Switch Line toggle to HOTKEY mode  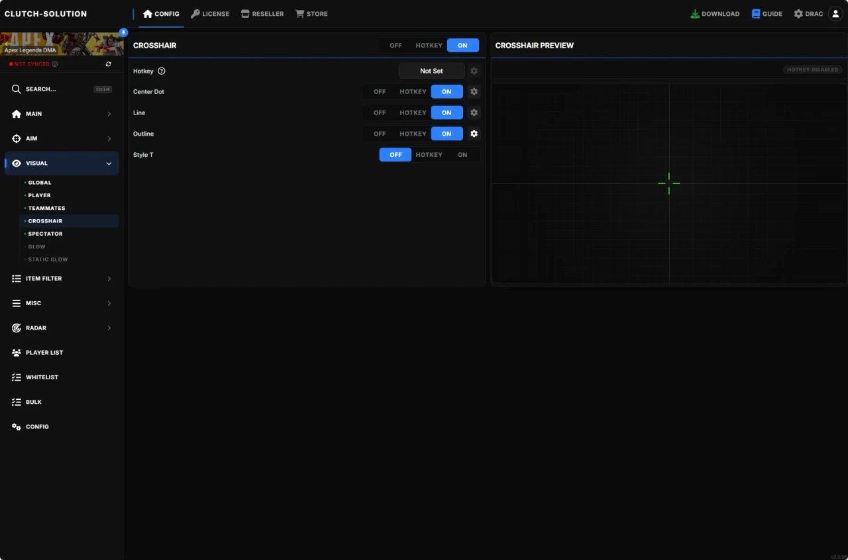[x=412, y=113]
